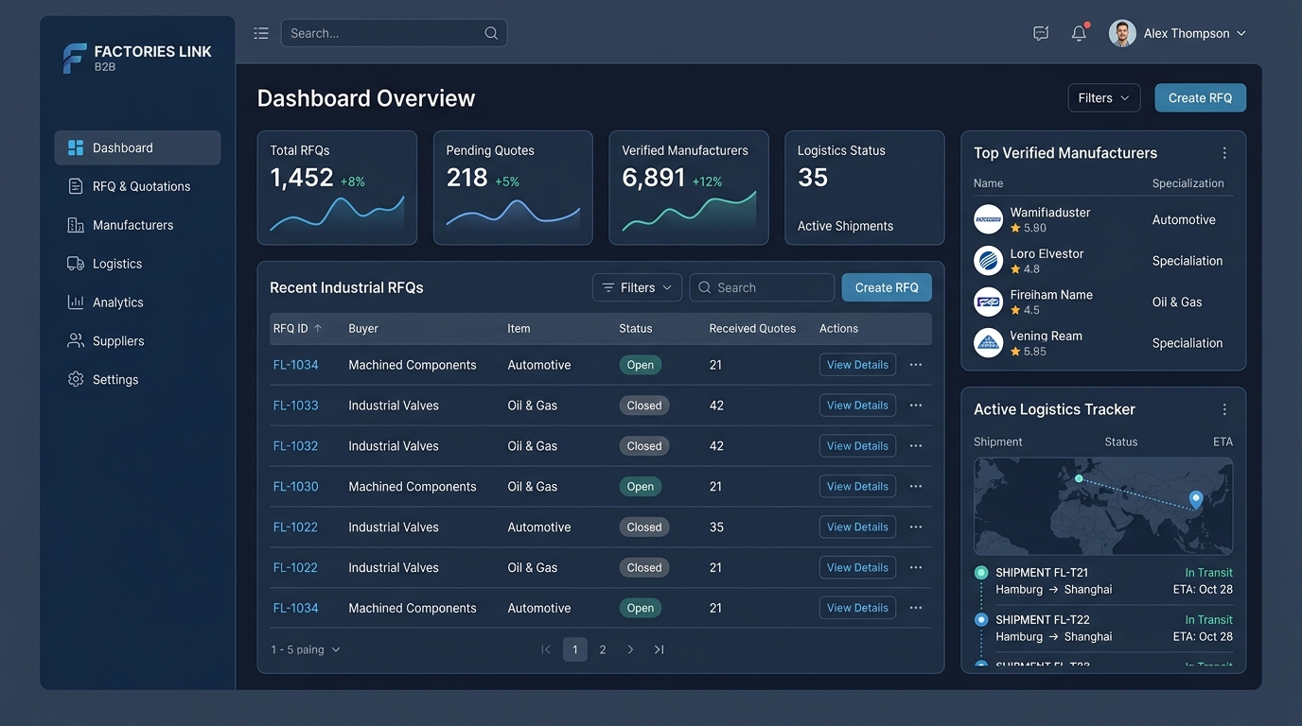Open Filters dropdown in Recent Industrial RFQs
This screenshot has height=726, width=1302.
[x=637, y=287]
